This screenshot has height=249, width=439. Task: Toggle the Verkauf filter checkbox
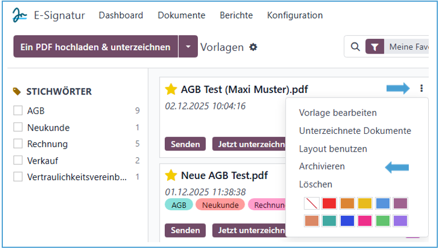click(x=18, y=160)
